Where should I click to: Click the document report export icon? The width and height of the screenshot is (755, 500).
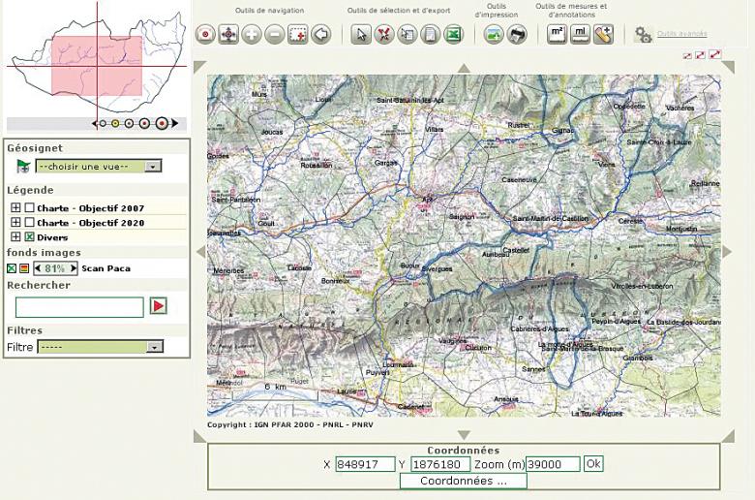click(430, 34)
